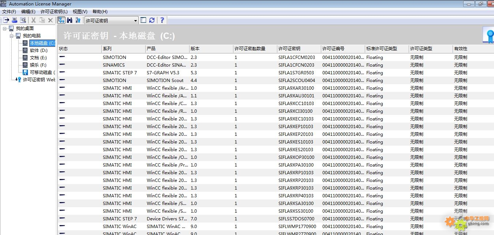Viewport: 494px width, 235px height.
Task: Sort by 许可证类型 column header
Action: 431,49
